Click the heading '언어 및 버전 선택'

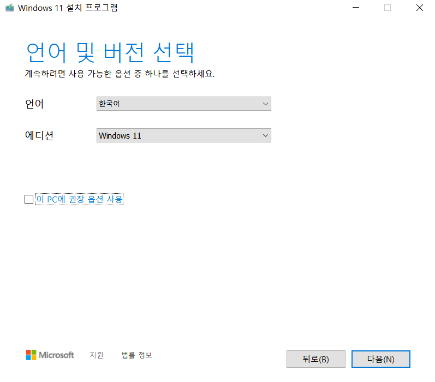pos(110,52)
